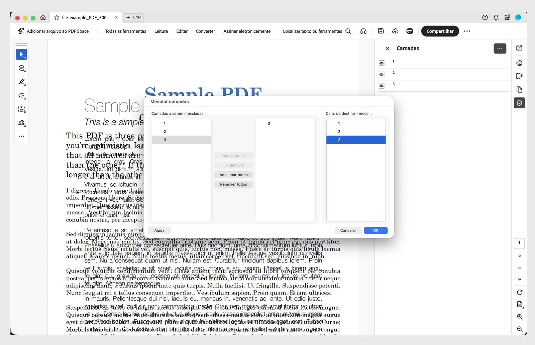Open more tools in left toolbar

(21, 136)
